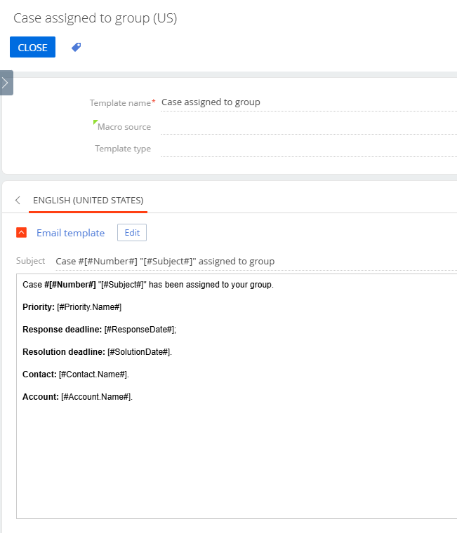Open the Email template heading link
This screenshot has width=457, height=533.
pyautogui.click(x=70, y=233)
